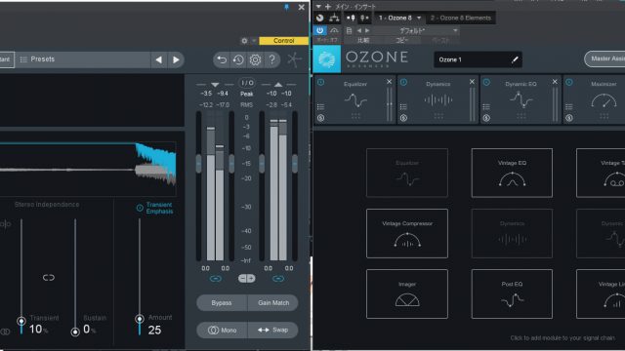Remove the Equalizer module with its X
This screenshot has width=625, height=351.
coord(389,82)
